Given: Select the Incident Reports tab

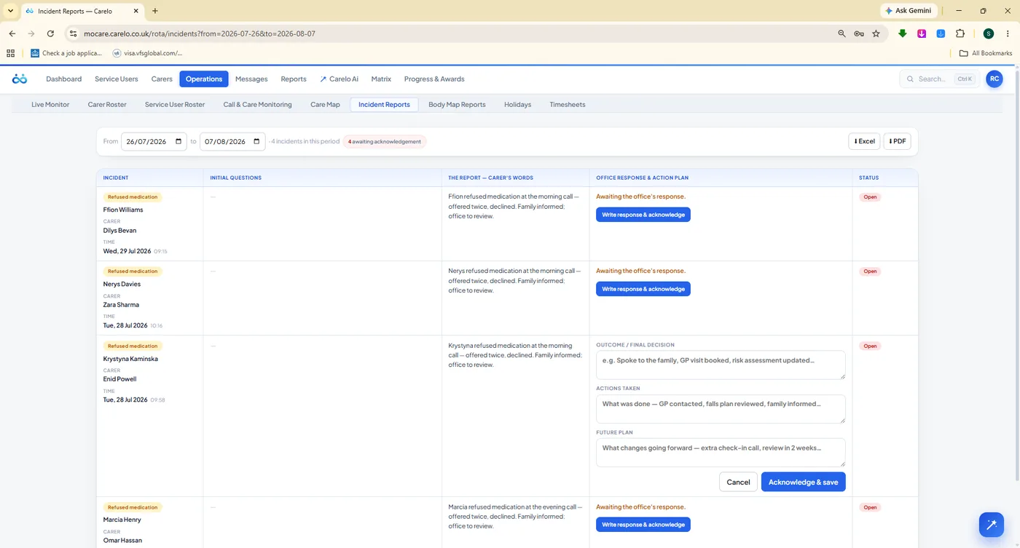Looking at the screenshot, I should 384,105.
